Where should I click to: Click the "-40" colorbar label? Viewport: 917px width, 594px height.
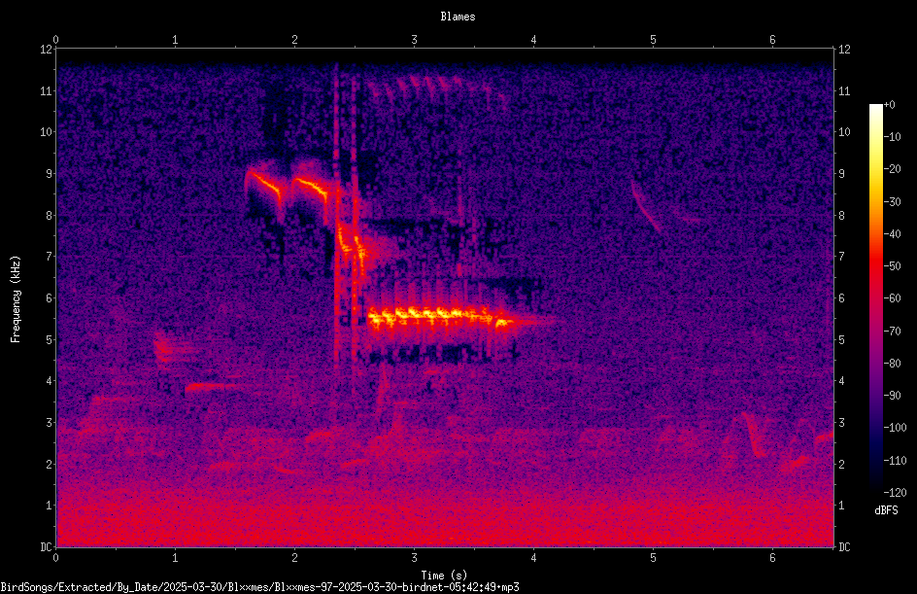892,234
